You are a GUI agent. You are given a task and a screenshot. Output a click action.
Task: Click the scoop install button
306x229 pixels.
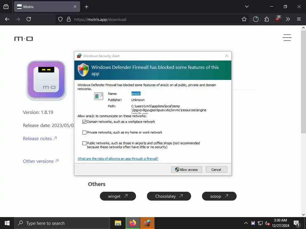[x=219, y=196]
